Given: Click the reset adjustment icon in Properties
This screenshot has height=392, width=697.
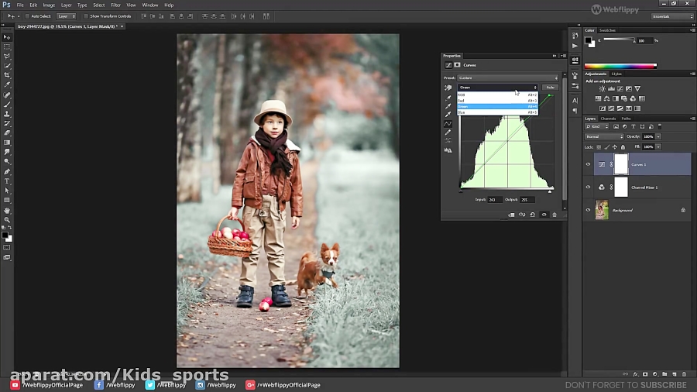Looking at the screenshot, I should pos(533,215).
